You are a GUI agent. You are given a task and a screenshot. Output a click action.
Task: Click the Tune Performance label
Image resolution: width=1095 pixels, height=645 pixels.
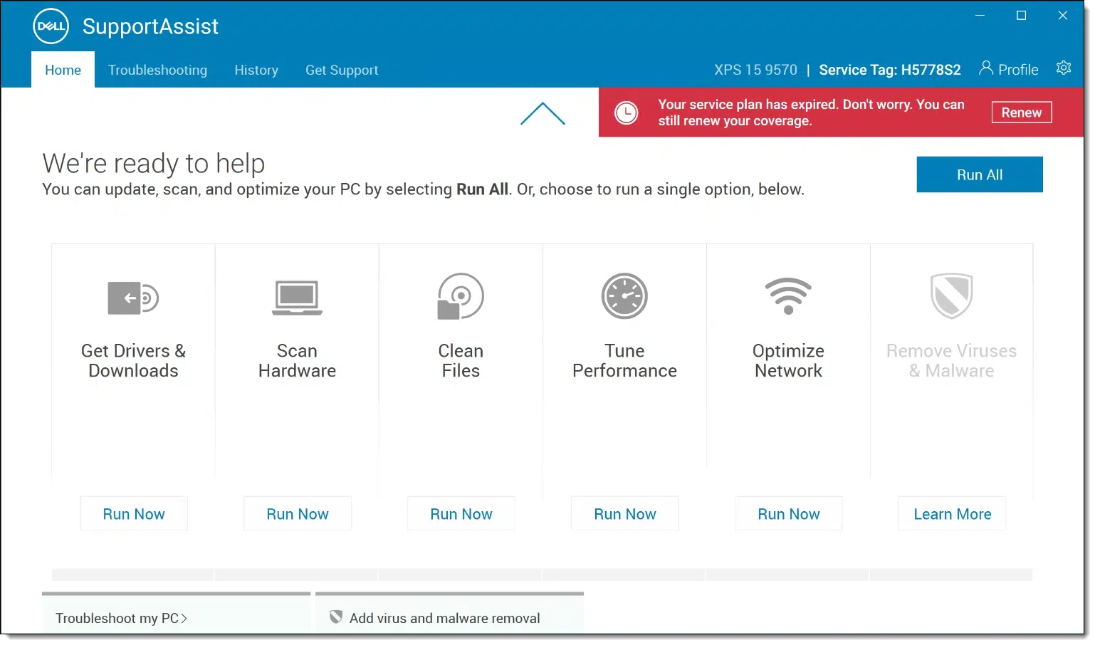pos(624,361)
